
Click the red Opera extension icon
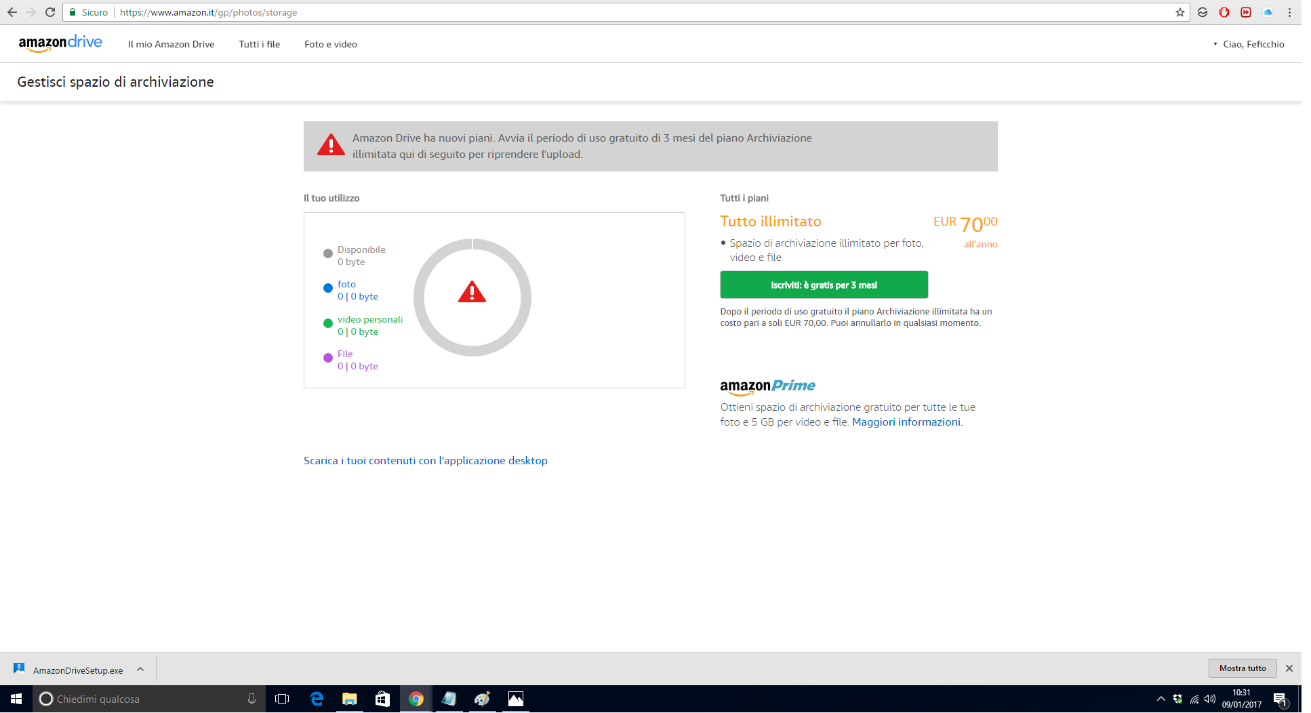point(1224,12)
